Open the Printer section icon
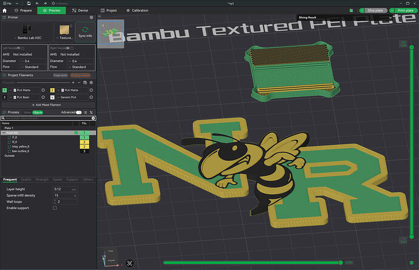Screen dimensions: 419x270 pos(4,18)
